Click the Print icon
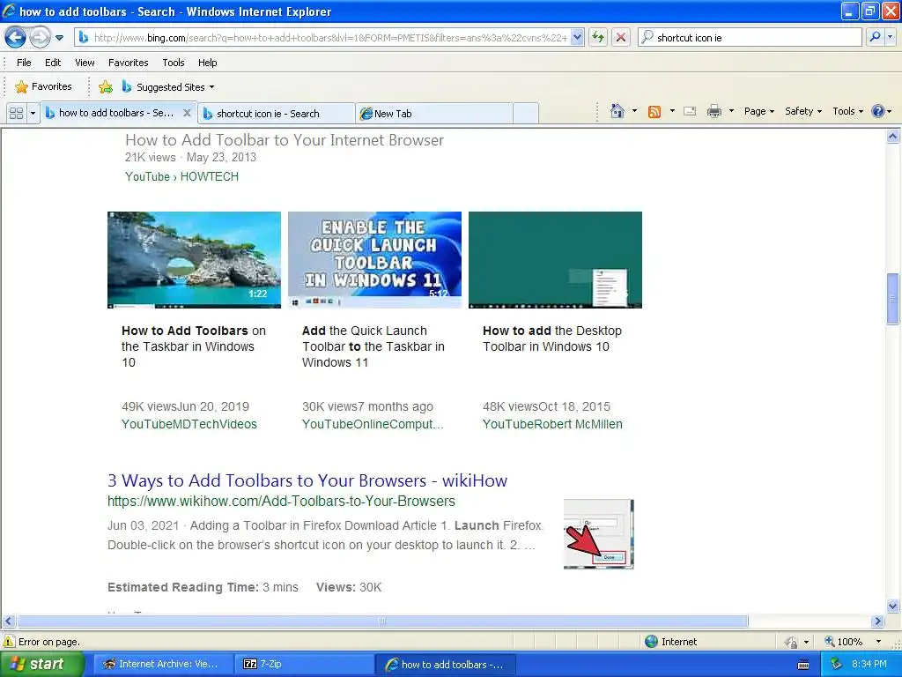The width and height of the screenshot is (902, 677). pyautogui.click(x=713, y=111)
